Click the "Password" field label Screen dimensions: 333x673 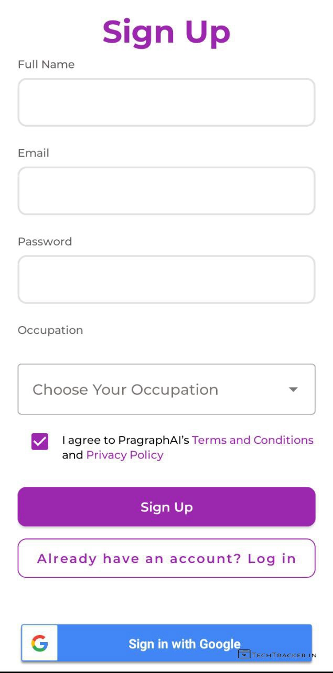(45, 242)
